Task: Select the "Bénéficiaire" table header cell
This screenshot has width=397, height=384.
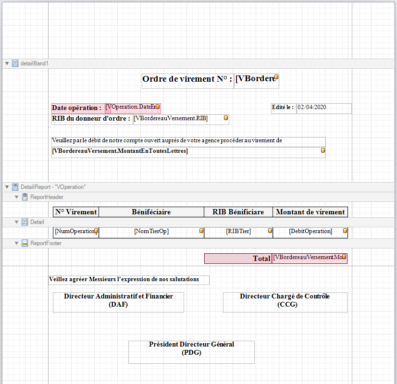Action: pyautogui.click(x=151, y=212)
